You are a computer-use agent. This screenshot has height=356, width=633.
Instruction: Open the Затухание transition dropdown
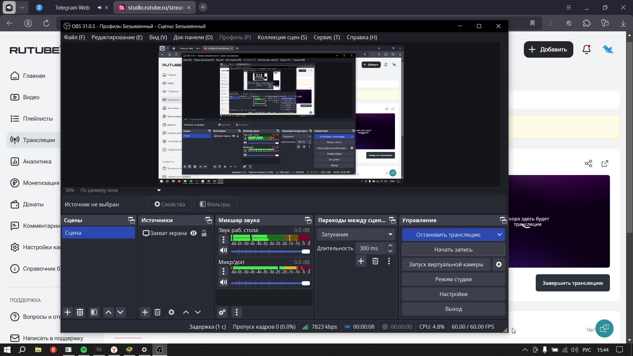click(x=356, y=234)
